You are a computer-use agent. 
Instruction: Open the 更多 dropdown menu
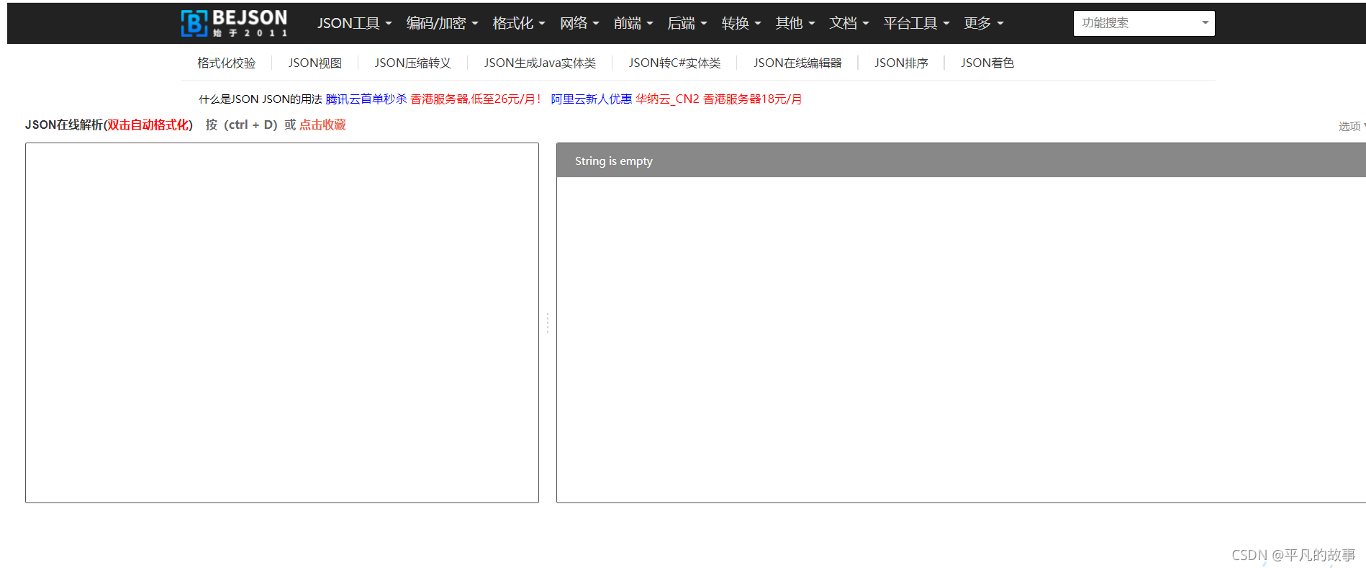984,23
